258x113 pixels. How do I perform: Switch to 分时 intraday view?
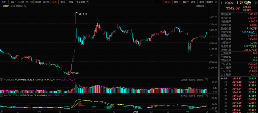tap(4, 2)
